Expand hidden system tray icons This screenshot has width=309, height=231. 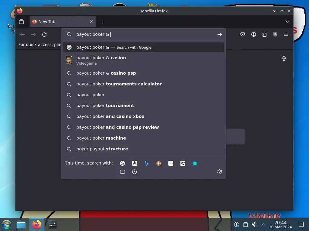[x=263, y=224]
